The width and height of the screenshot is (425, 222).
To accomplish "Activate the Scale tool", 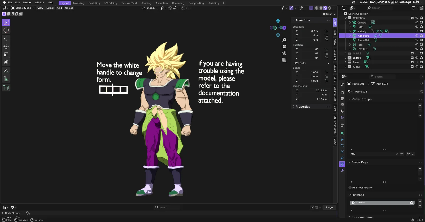I will (6, 54).
